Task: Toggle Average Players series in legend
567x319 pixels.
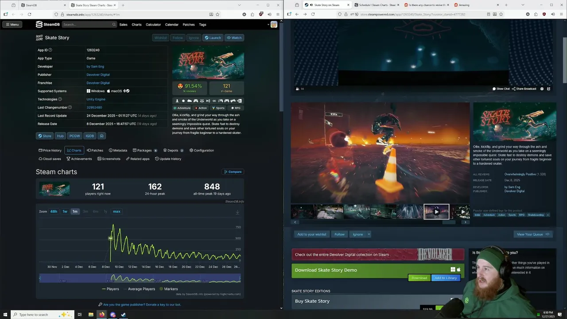Action: click(139, 289)
